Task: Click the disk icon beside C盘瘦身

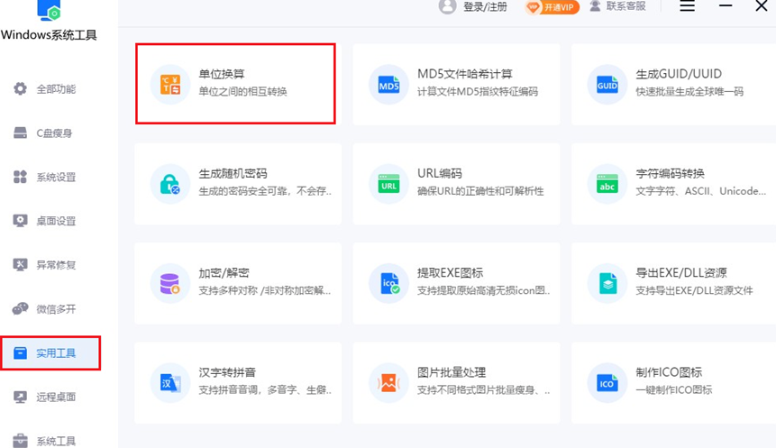Action: click(20, 133)
